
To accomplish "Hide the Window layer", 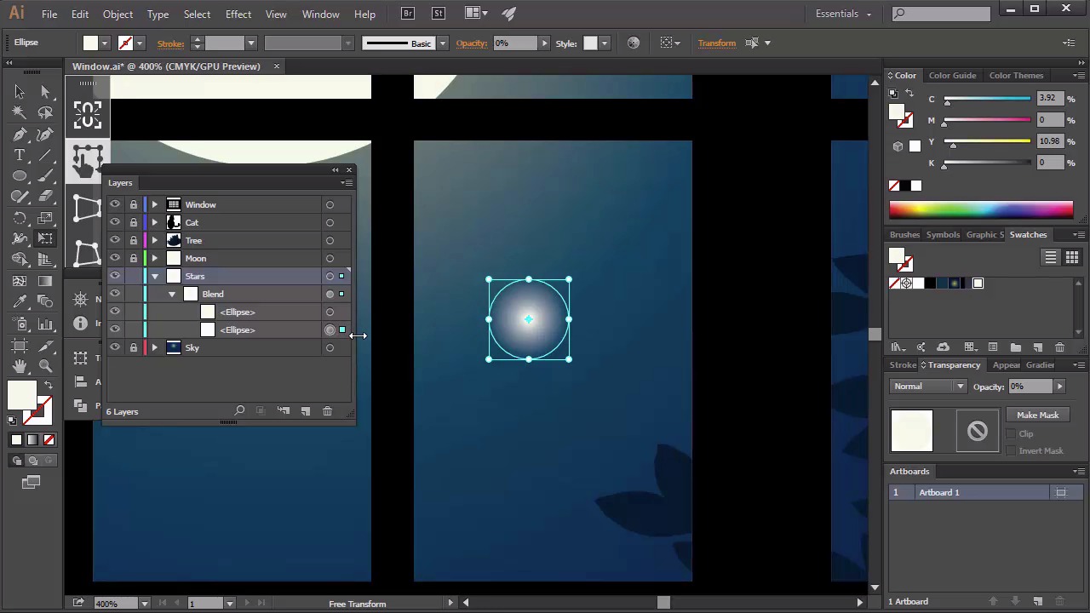I will 115,204.
